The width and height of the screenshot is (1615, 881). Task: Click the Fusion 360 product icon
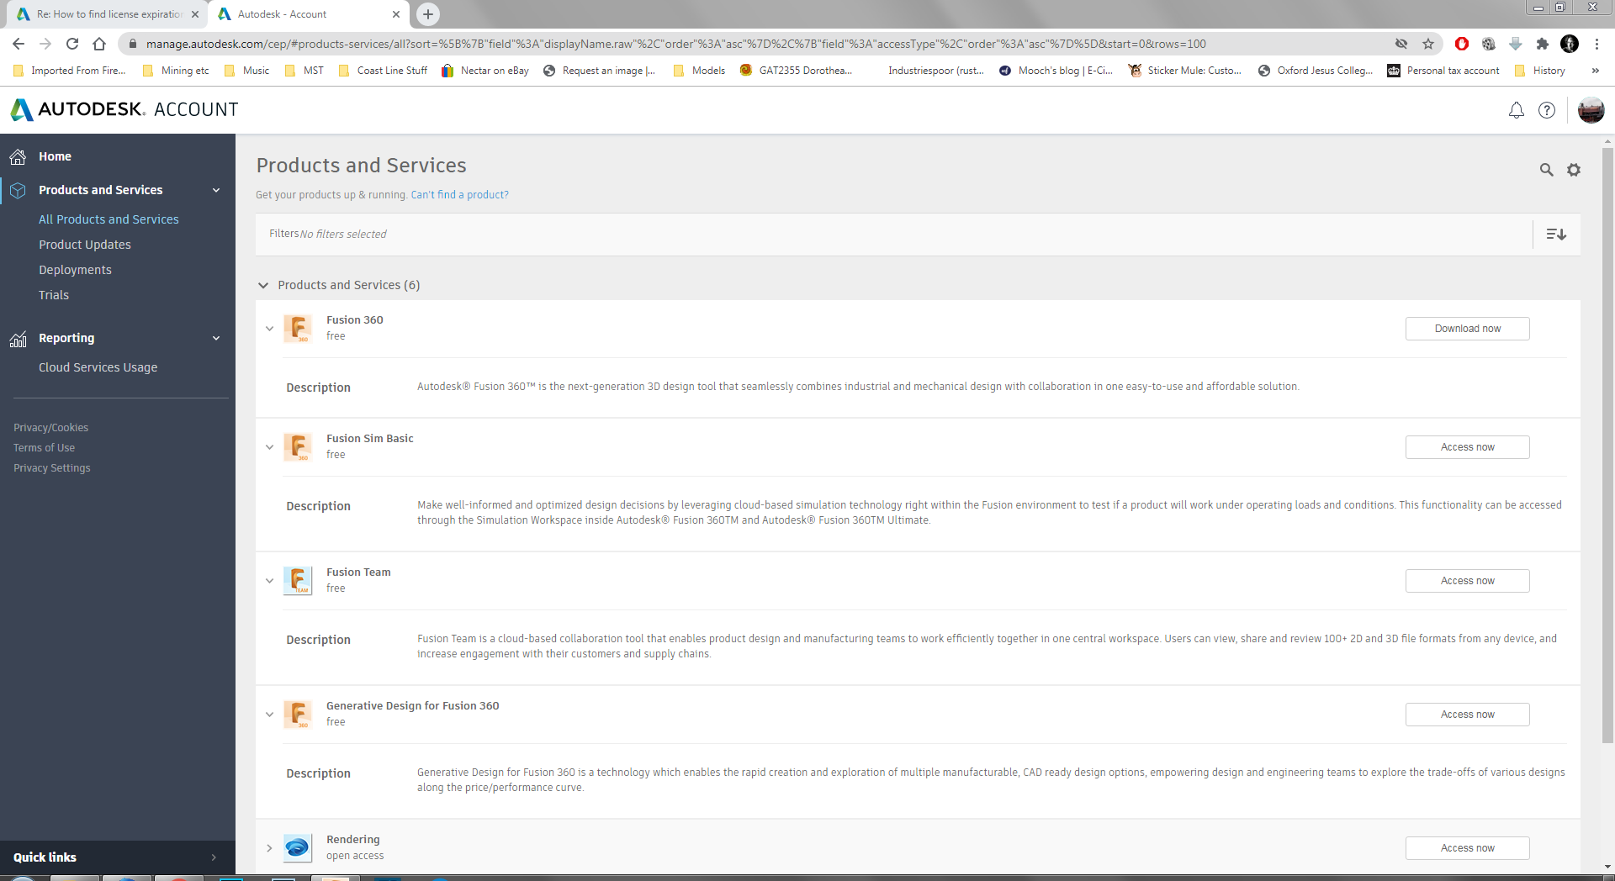point(298,328)
